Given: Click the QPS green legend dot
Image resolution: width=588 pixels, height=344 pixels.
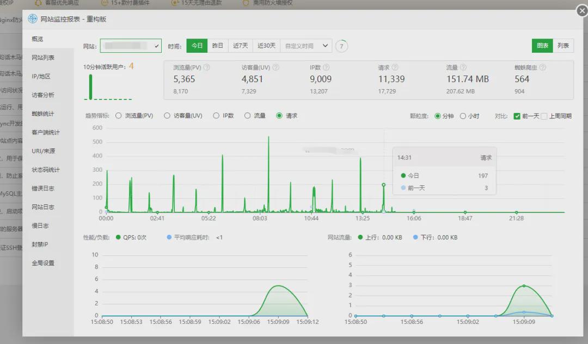Looking at the screenshot, I should 118,237.
